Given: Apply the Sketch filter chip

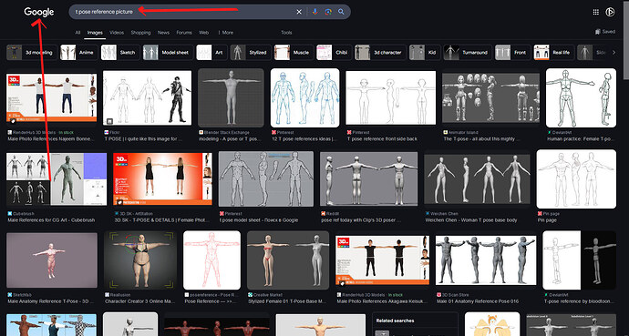Looking at the screenshot, I should 120,53.
